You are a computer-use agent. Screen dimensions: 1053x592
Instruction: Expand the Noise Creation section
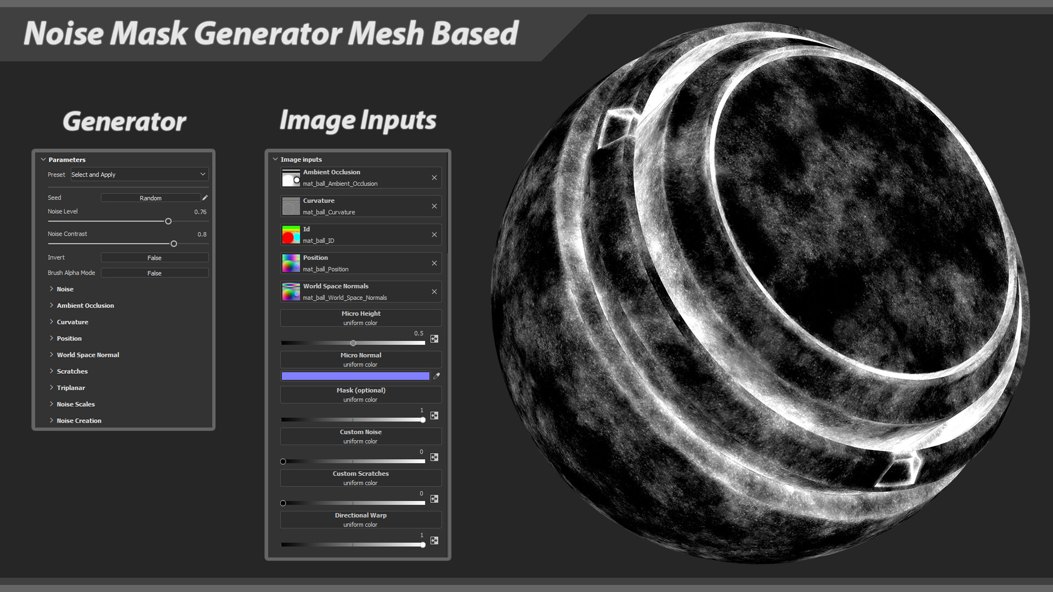[x=78, y=420]
